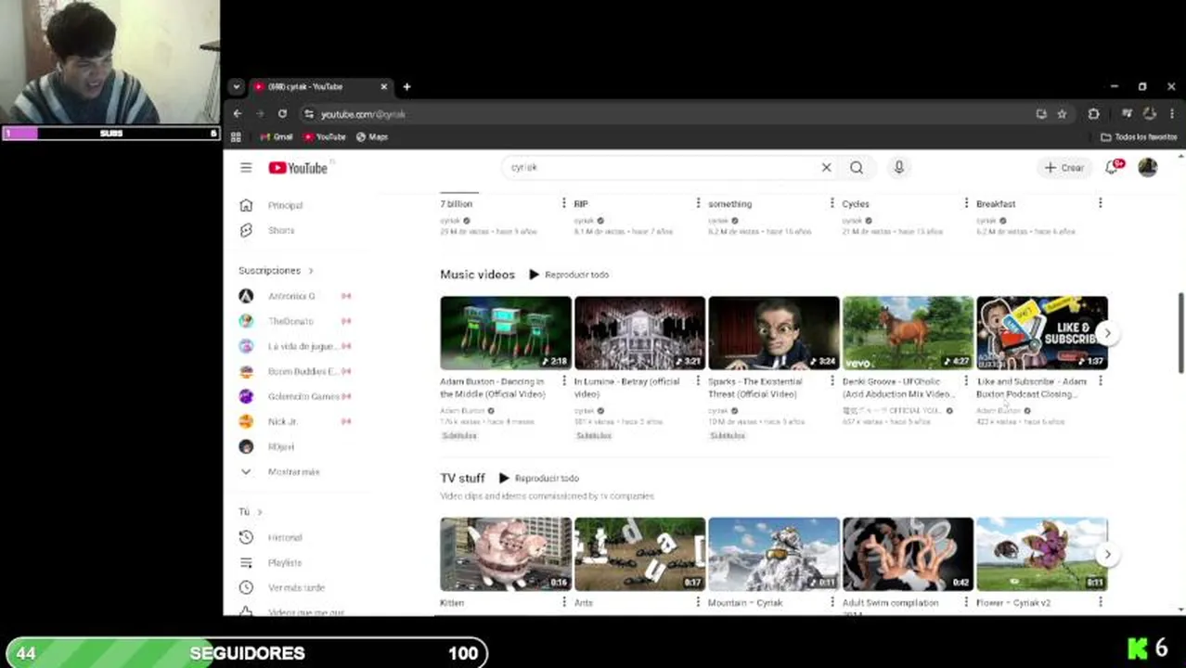Screen dimensions: 1186x668
Task: Click Reproducir todo for TV stuff
Action: click(538, 478)
